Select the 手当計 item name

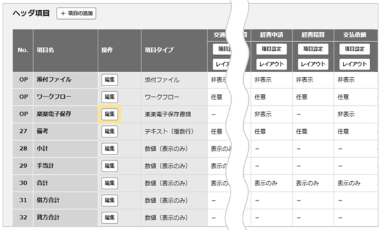(x=45, y=165)
